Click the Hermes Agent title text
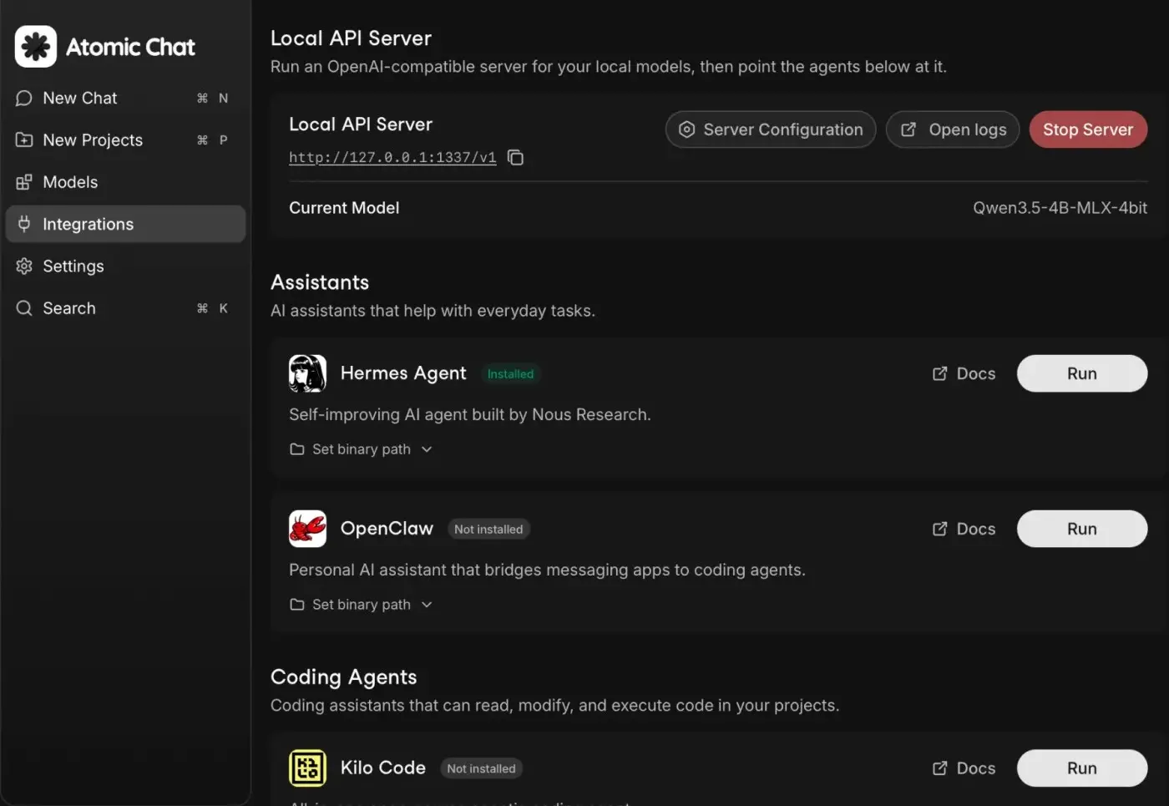 (x=403, y=373)
